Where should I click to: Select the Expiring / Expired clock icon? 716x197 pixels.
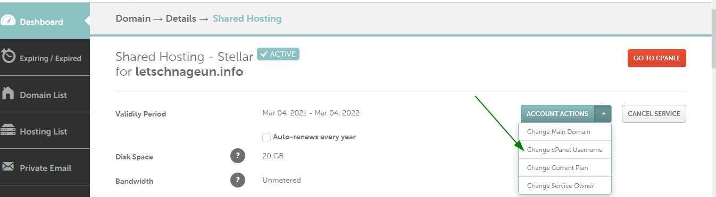click(9, 57)
